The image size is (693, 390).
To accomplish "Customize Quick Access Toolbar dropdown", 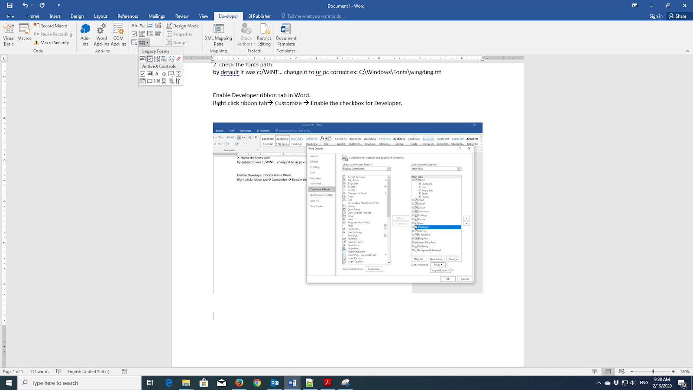I will coord(58,6).
